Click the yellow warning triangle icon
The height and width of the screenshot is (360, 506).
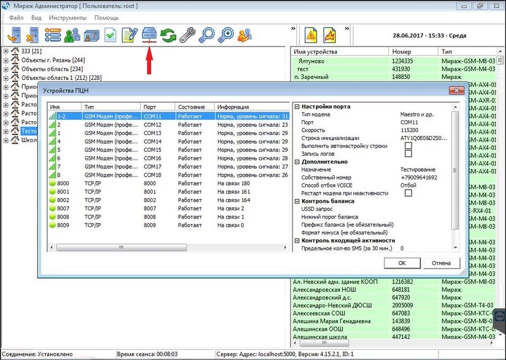click(311, 35)
